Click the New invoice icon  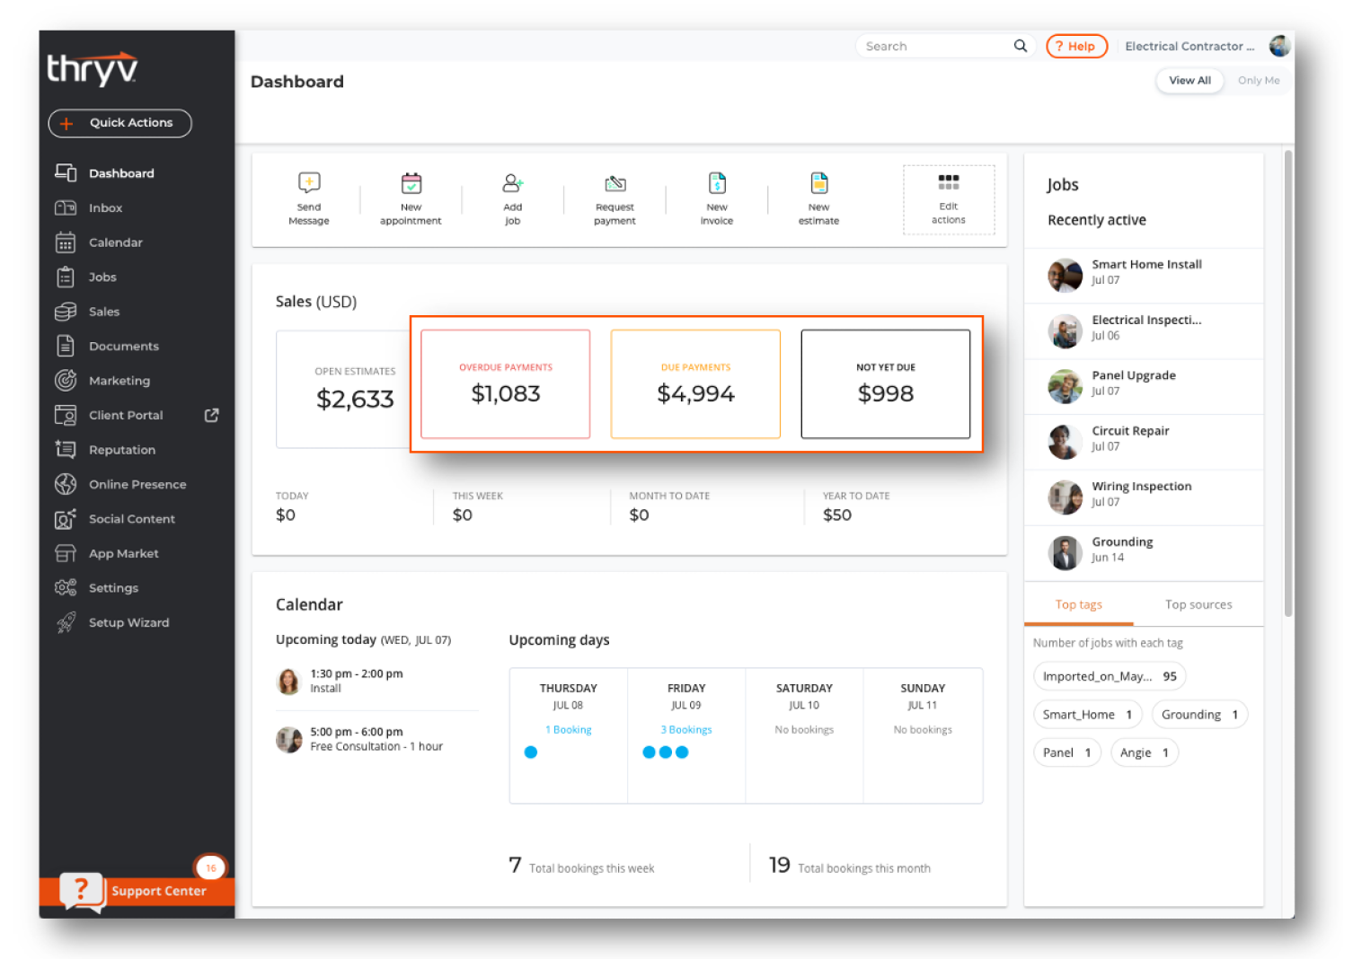tap(717, 182)
